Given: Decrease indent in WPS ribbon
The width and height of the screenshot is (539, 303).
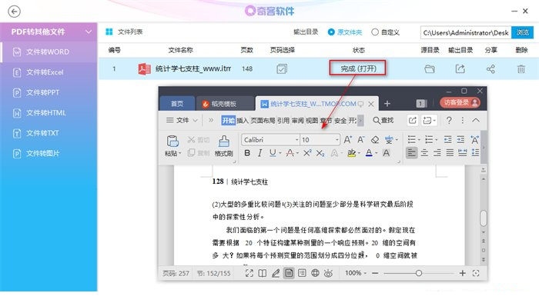Looking at the screenshot, I should pyautogui.click(x=447, y=139).
